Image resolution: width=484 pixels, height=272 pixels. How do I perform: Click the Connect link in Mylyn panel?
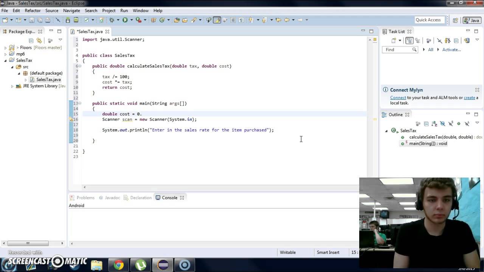tap(398, 97)
